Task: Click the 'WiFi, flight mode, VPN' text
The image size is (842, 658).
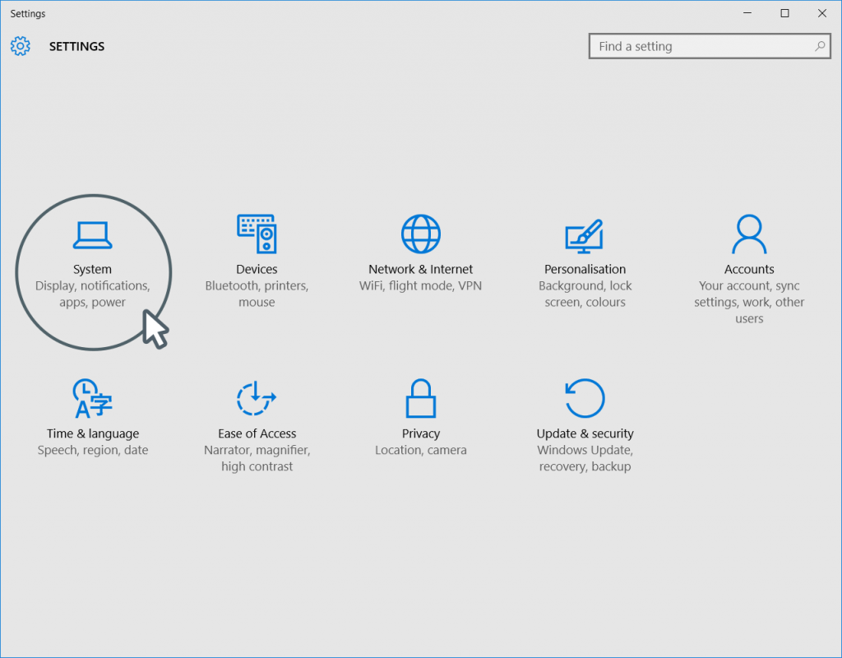Action: 420,285
